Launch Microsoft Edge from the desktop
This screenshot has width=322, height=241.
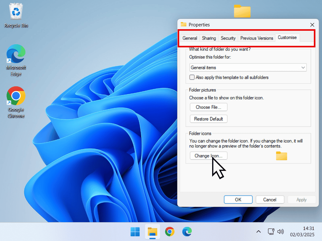[16, 53]
